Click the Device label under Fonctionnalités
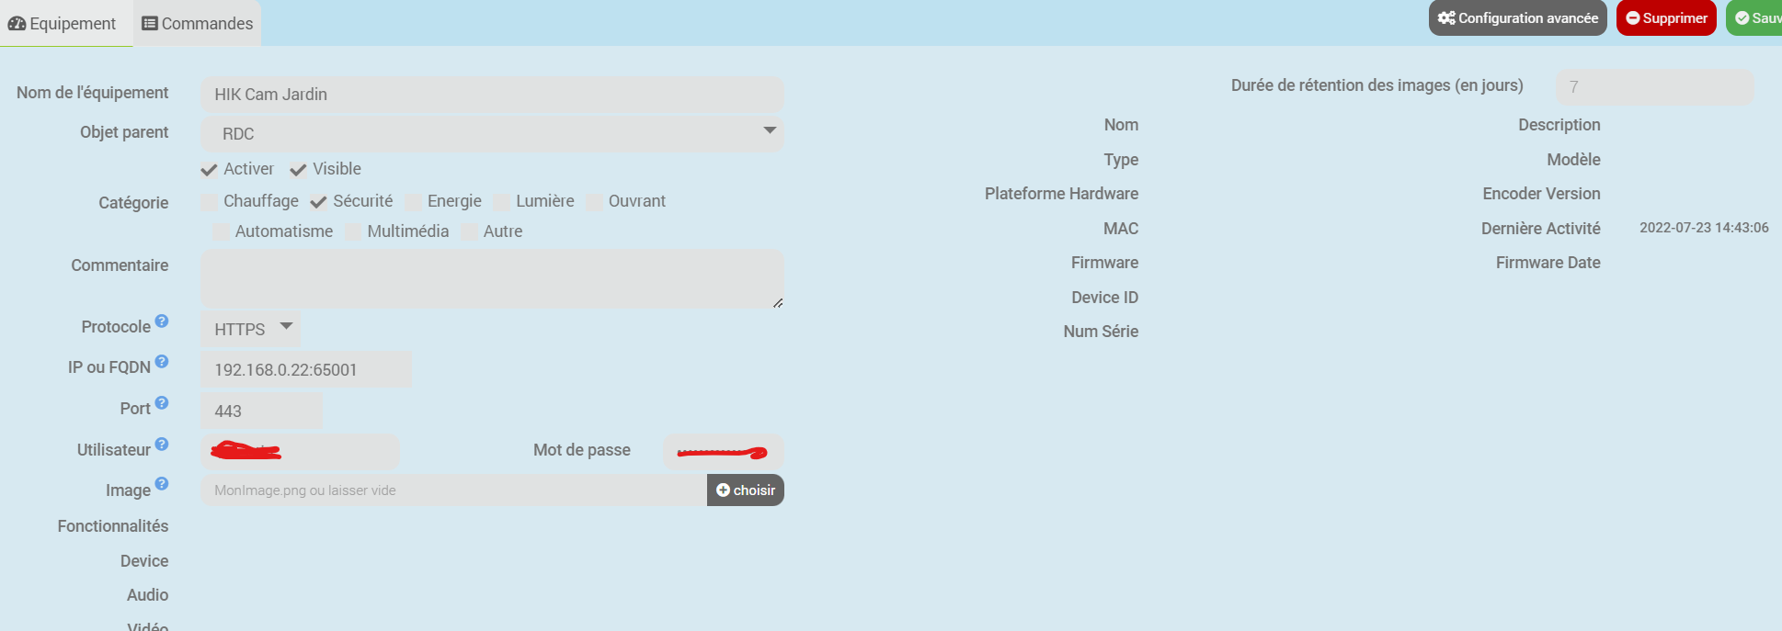This screenshot has height=631, width=1782. coord(144,561)
